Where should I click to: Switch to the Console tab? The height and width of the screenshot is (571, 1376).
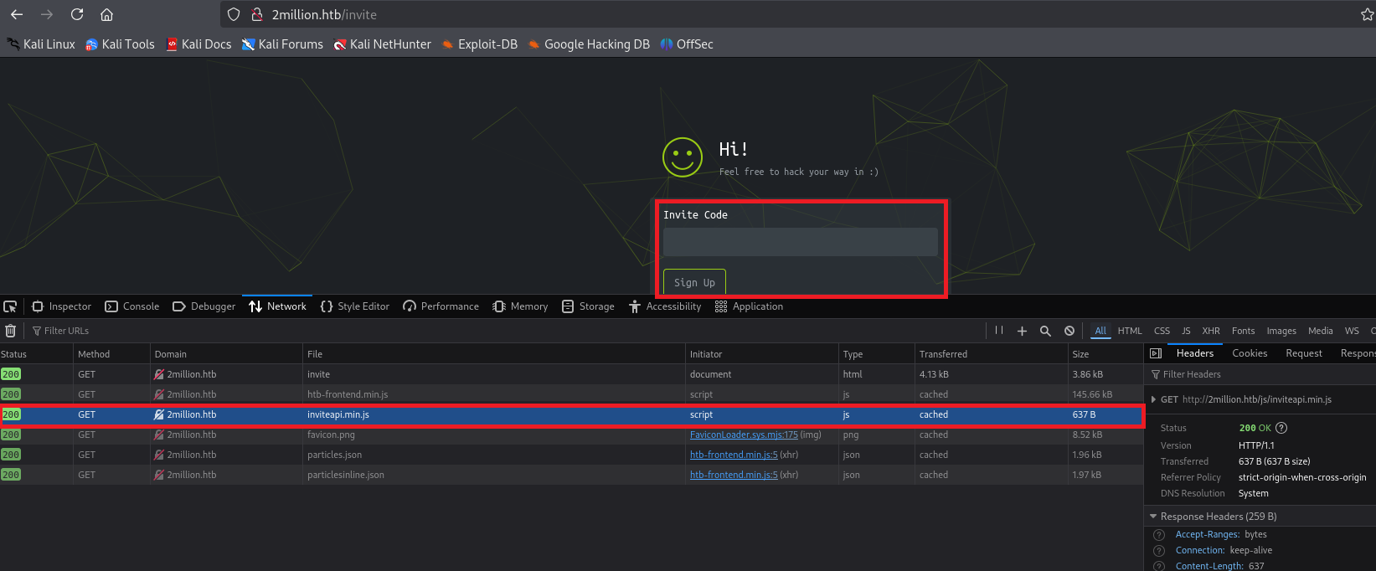click(132, 306)
